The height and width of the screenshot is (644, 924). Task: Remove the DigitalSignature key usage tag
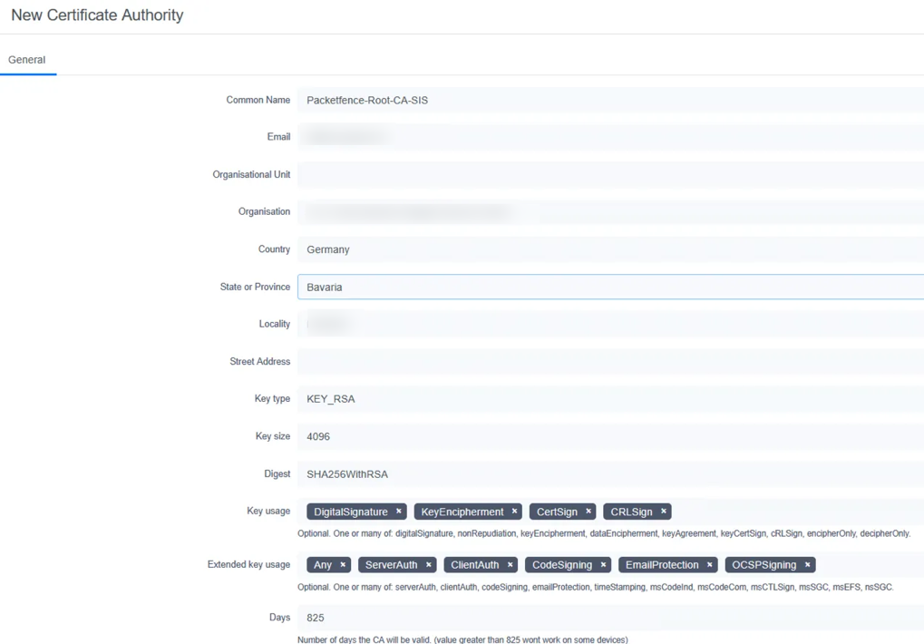pyautogui.click(x=398, y=511)
